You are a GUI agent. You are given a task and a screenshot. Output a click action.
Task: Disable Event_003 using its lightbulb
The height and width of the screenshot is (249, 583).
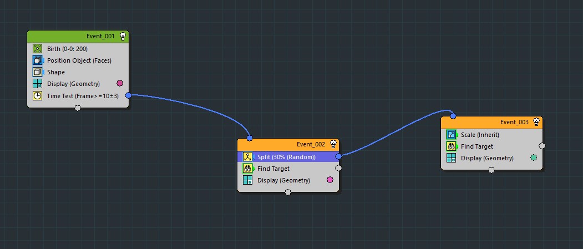[536, 123]
